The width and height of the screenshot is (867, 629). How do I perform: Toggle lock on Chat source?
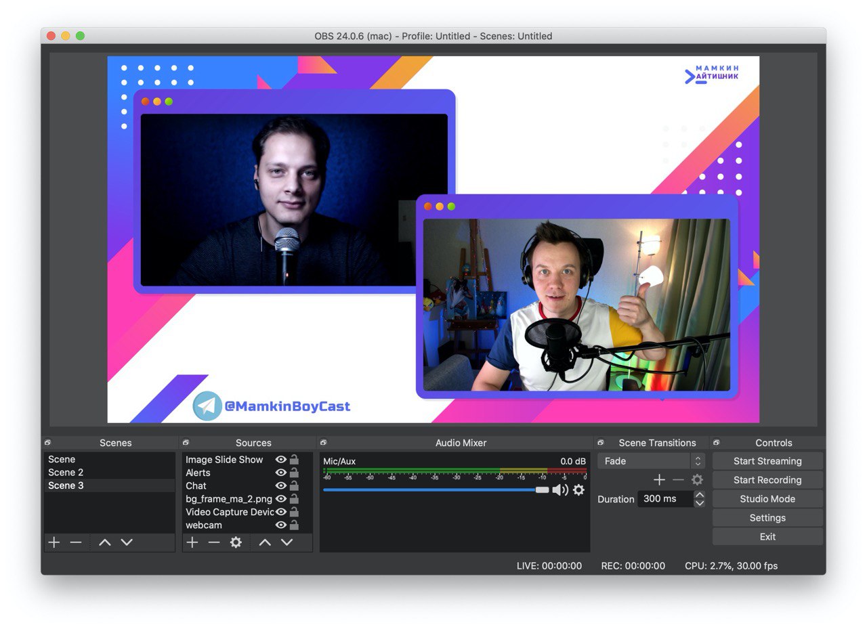tap(294, 485)
